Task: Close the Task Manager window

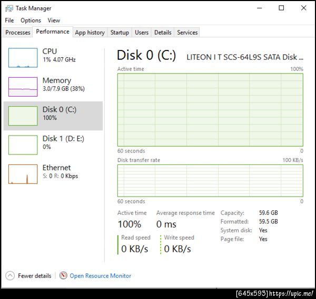Action: 303,8
